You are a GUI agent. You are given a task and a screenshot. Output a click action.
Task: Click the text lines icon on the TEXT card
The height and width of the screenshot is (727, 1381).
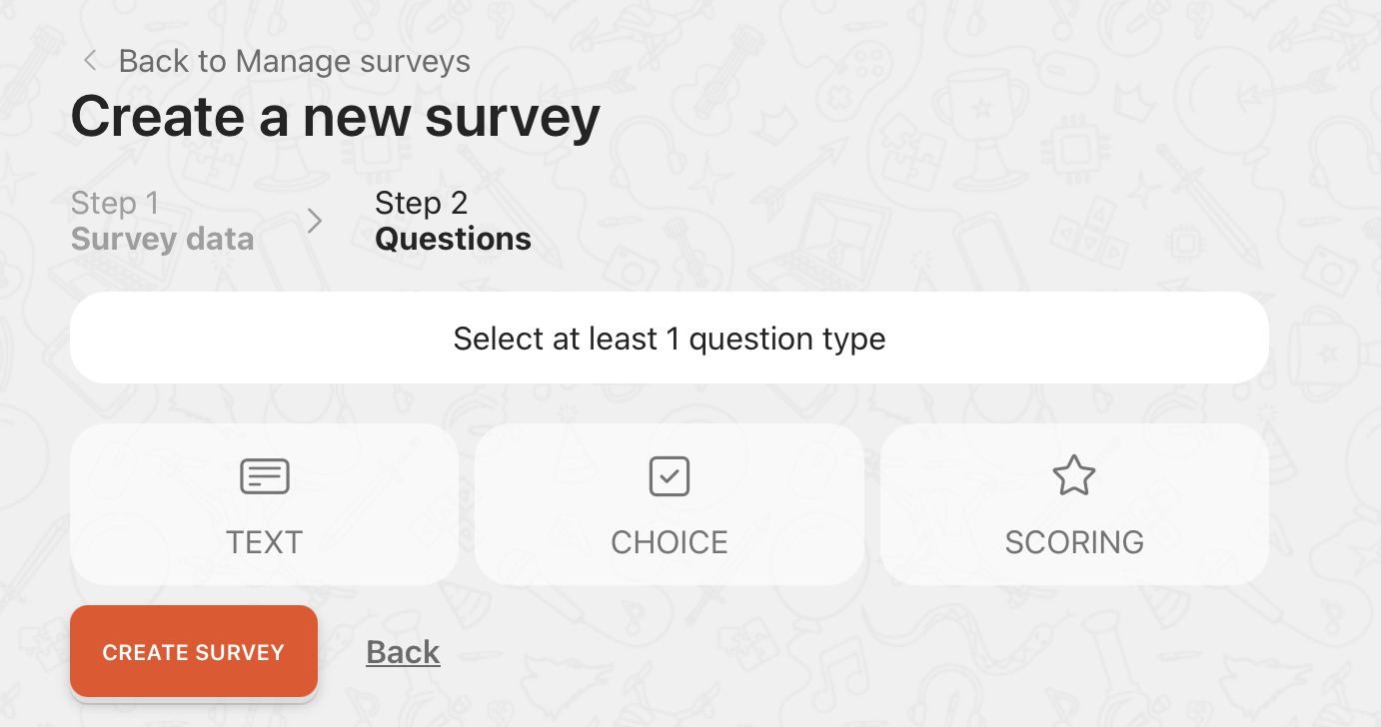tap(265, 476)
